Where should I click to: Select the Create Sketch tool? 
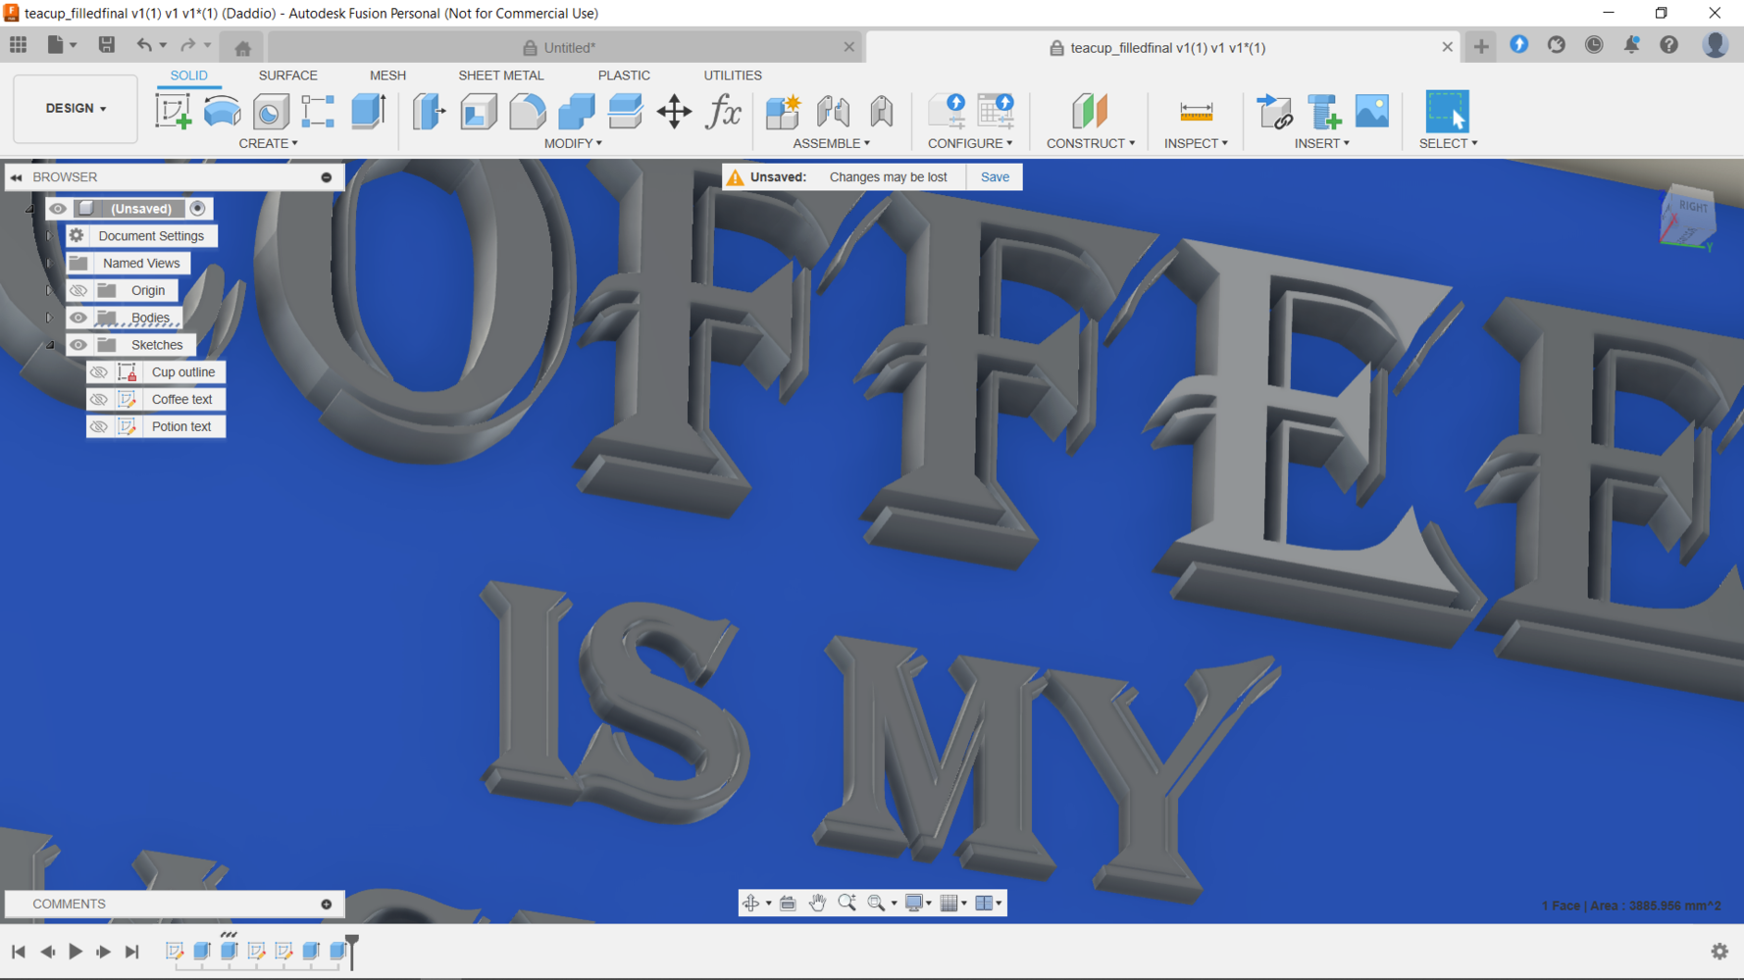tap(174, 112)
